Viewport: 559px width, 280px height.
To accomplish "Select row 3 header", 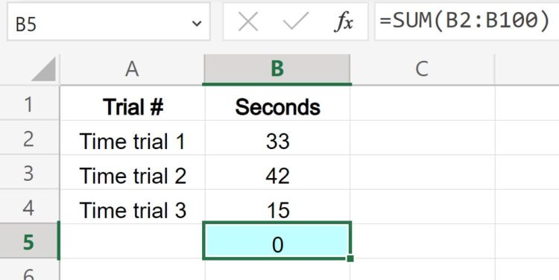I will pos(30,173).
